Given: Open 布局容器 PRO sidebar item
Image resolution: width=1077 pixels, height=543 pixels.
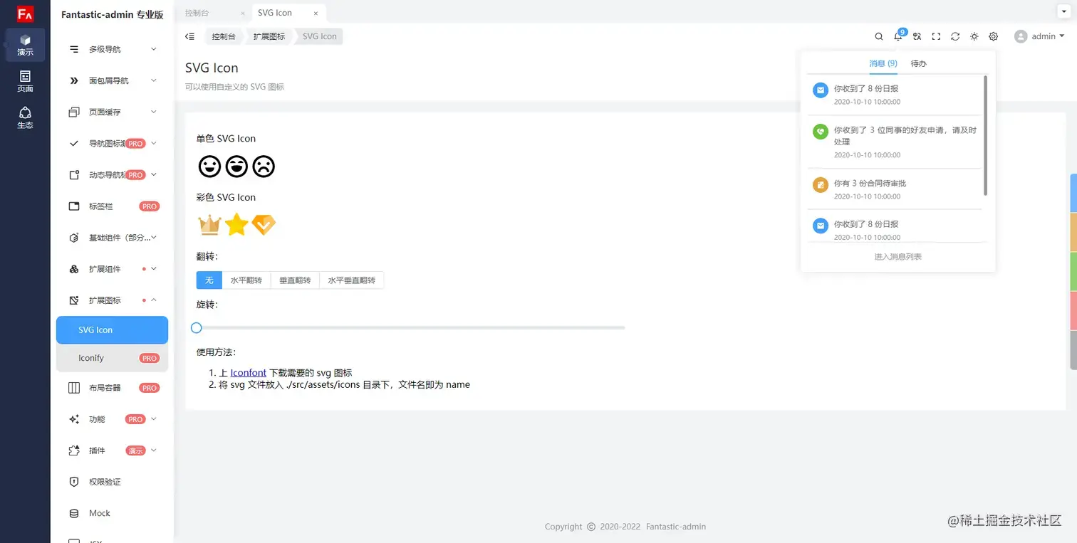Looking at the screenshot, I should (x=113, y=388).
